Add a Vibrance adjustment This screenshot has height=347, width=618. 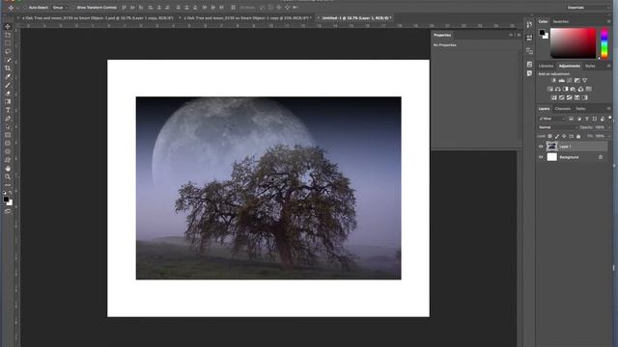point(585,80)
